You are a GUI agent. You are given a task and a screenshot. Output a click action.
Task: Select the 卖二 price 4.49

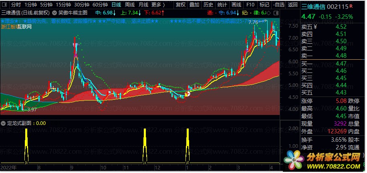341,48
